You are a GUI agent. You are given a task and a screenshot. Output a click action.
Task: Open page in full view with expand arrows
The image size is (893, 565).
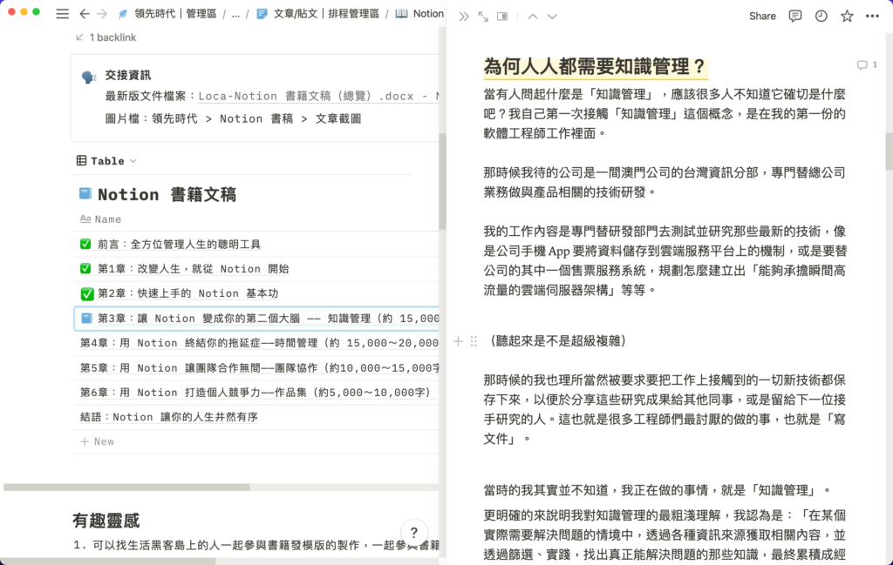tap(483, 17)
